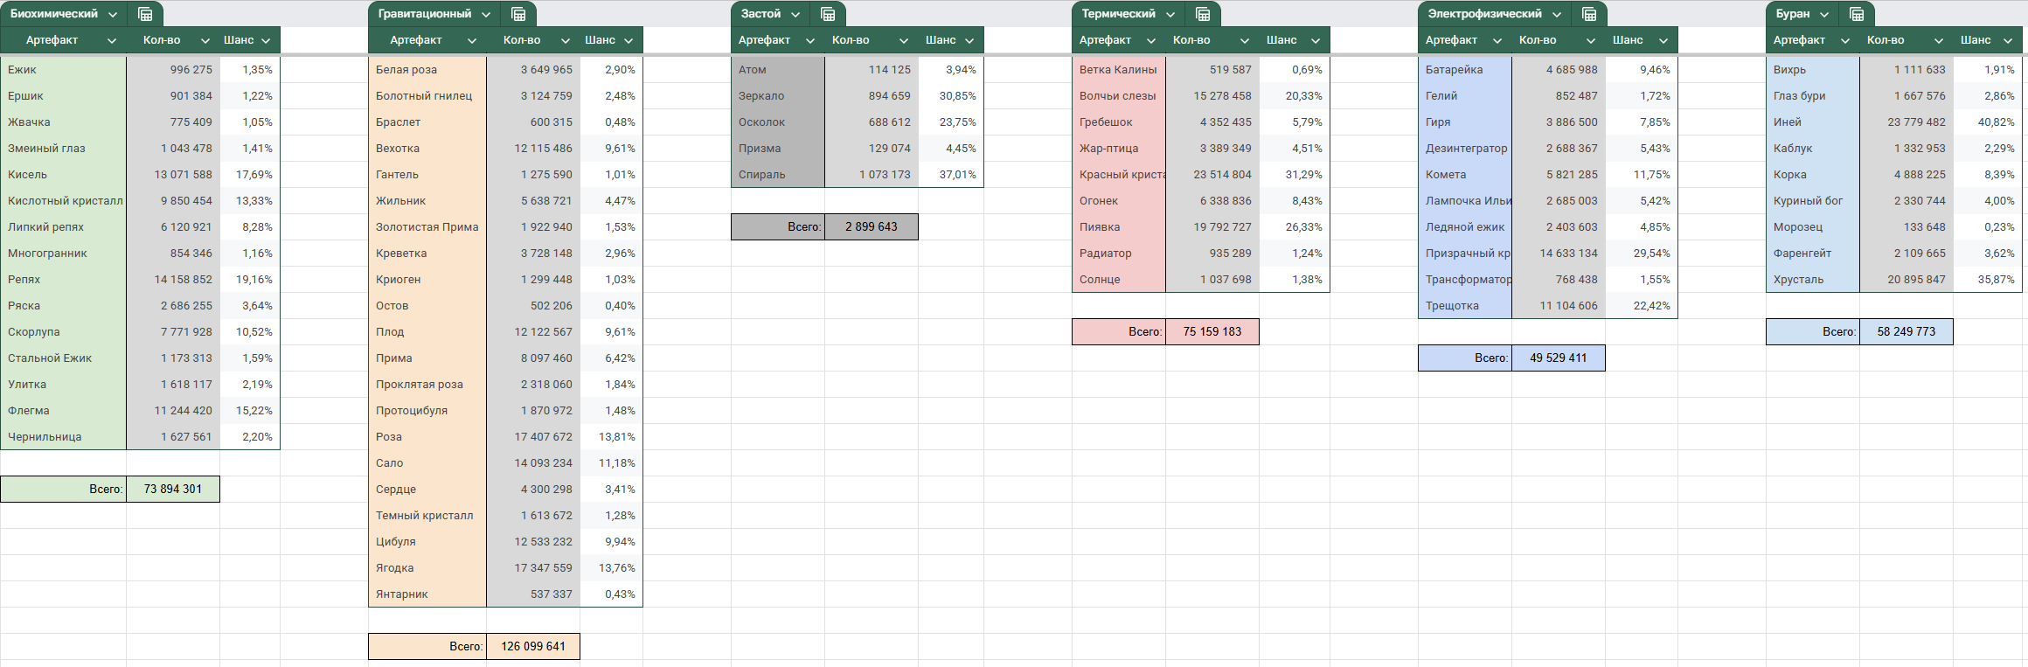This screenshot has height=667, width=2028.
Task: Open Буран table name dropdown arrow
Action: coord(1824,14)
